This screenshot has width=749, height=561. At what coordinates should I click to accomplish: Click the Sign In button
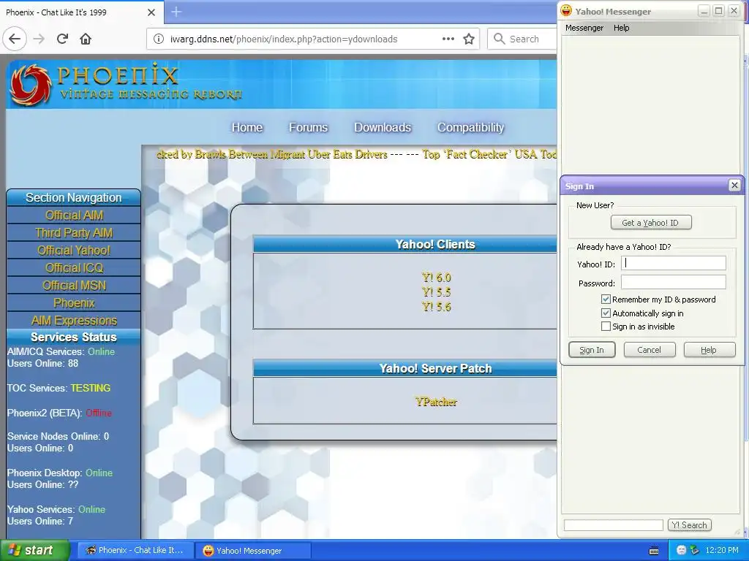(x=592, y=350)
